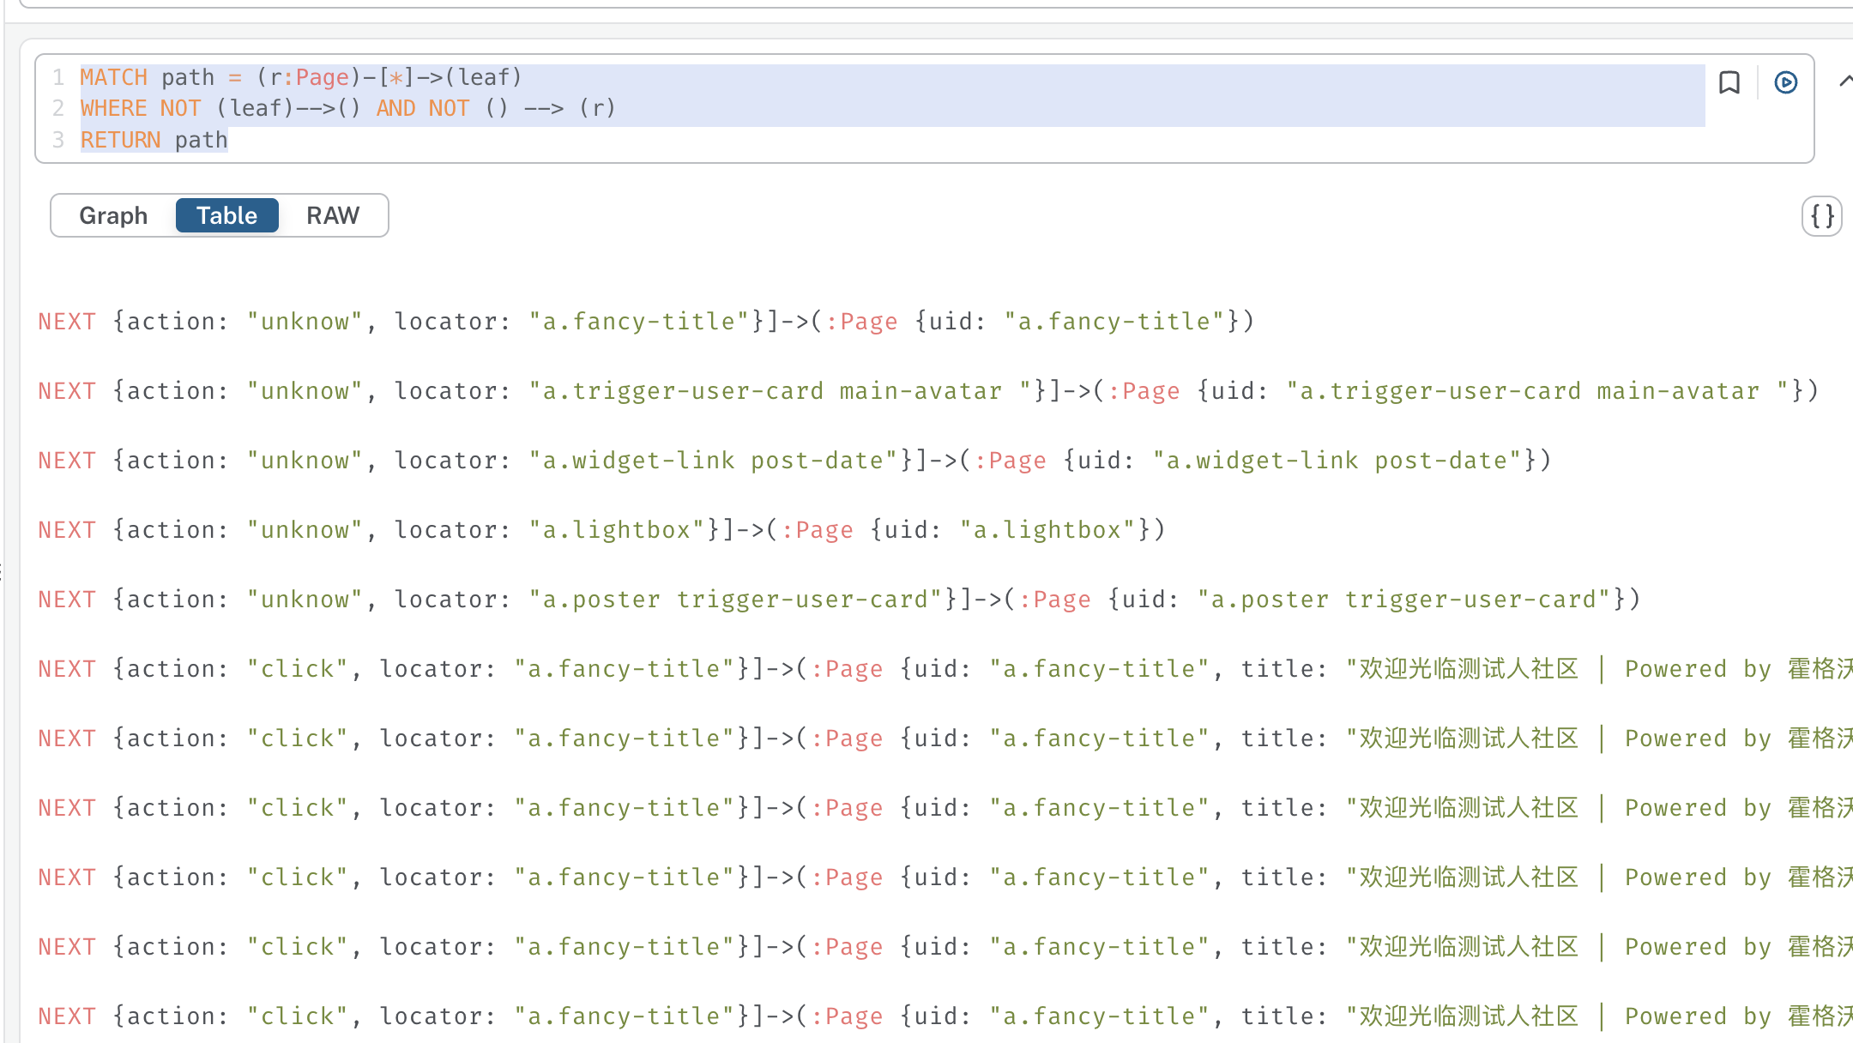Run the Cypher query

[1786, 82]
